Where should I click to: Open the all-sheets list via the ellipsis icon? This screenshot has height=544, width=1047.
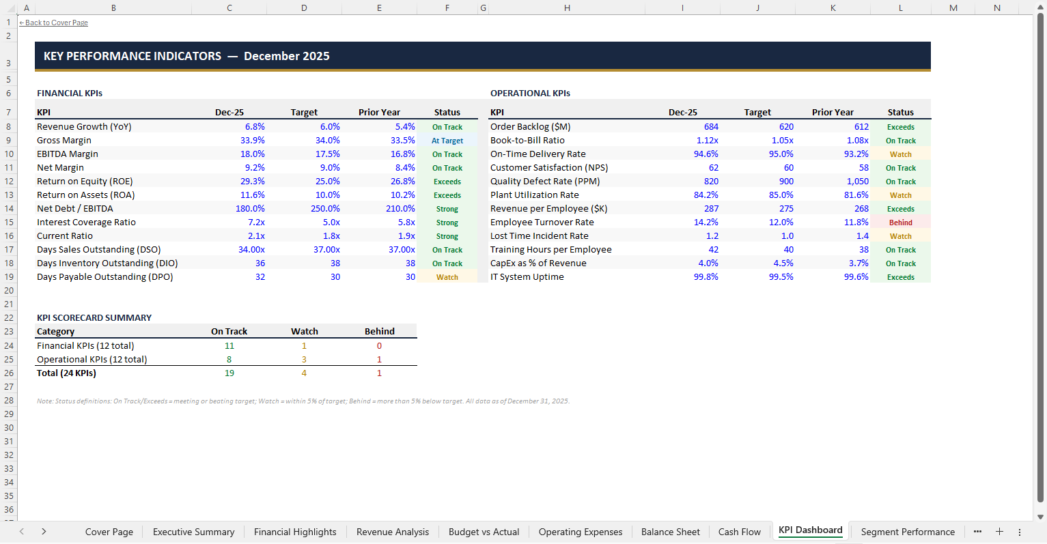coord(978,532)
